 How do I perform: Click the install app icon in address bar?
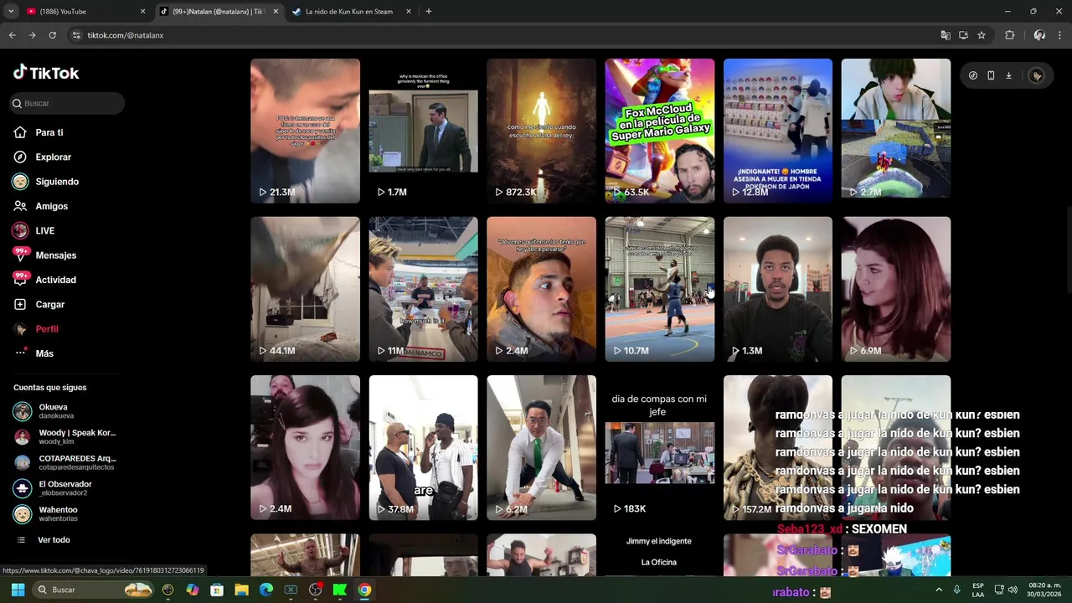coord(963,35)
